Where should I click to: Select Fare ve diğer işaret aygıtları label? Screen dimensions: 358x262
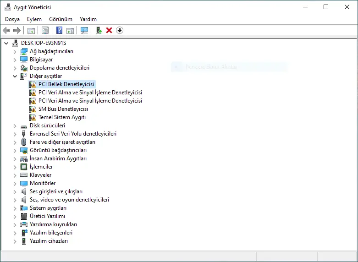(x=62, y=142)
